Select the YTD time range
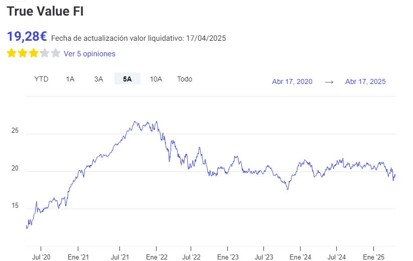This screenshot has height=261, width=413. (41, 79)
